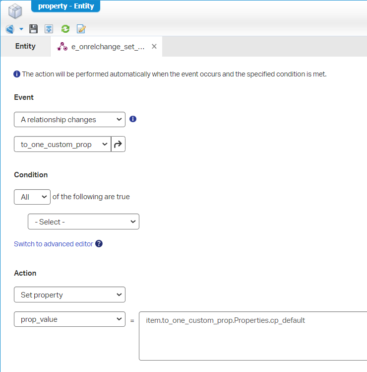Open the prop_value property dropdown
This screenshot has height=372, width=367.
[x=69, y=319]
